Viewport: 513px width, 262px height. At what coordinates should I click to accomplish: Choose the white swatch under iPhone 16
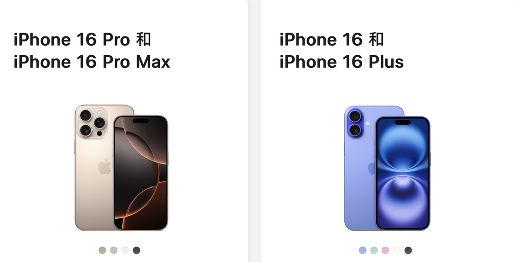coord(397,250)
